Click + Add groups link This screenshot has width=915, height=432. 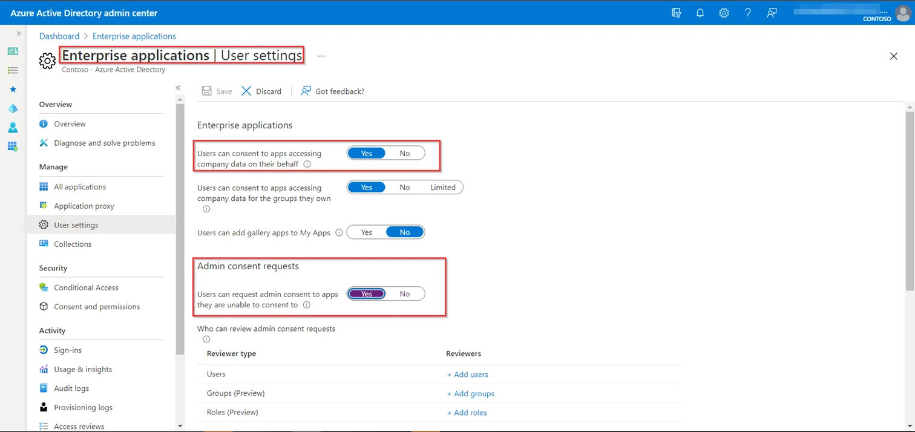click(470, 394)
